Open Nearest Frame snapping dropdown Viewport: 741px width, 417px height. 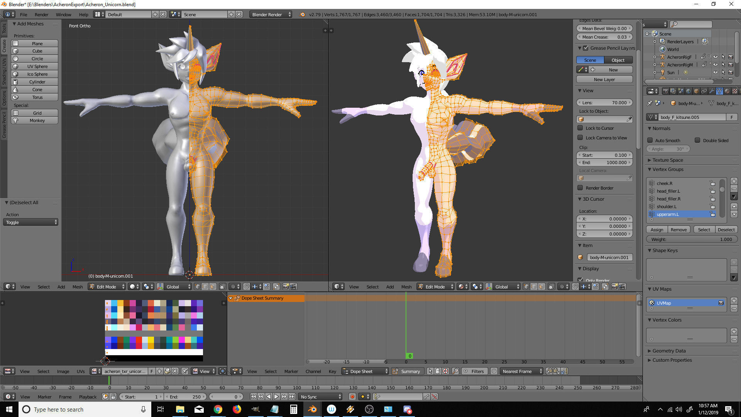pos(521,371)
